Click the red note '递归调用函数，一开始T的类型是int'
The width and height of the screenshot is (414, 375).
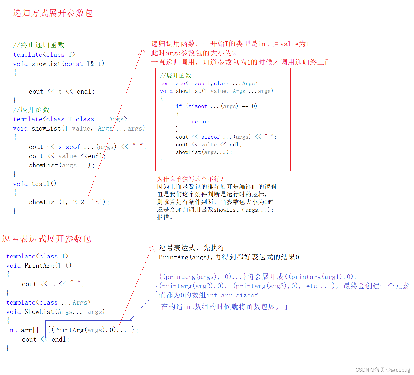click(210, 44)
